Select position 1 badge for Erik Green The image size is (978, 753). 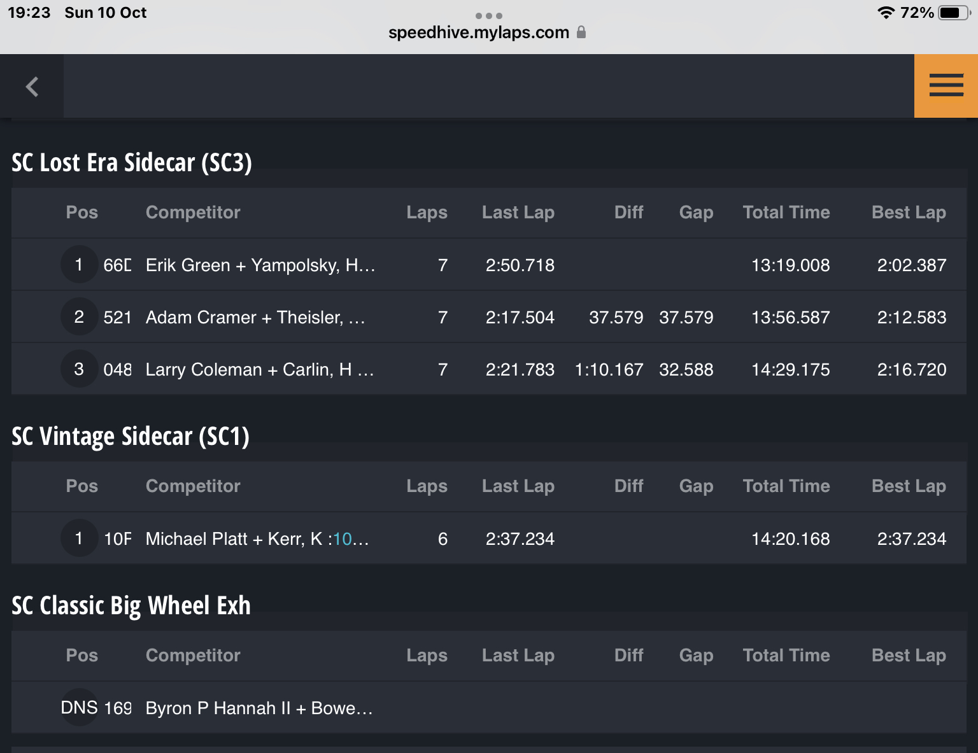[79, 265]
